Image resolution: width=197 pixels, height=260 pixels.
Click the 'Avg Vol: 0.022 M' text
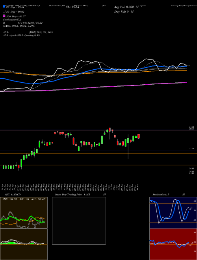126,7
